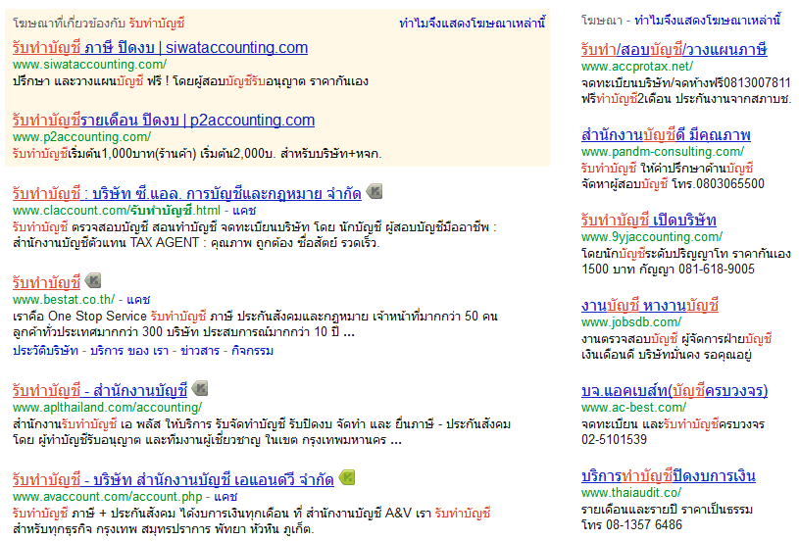Screen dimensions: 799x541
Task: Click phone number line '02-5101539'
Action: [614, 440]
